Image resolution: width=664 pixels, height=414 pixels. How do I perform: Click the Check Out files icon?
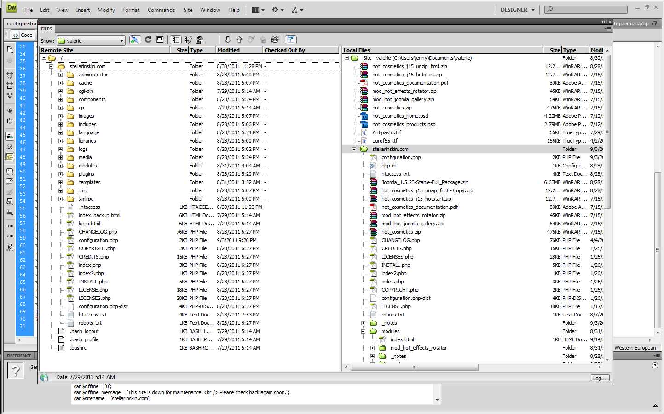251,40
